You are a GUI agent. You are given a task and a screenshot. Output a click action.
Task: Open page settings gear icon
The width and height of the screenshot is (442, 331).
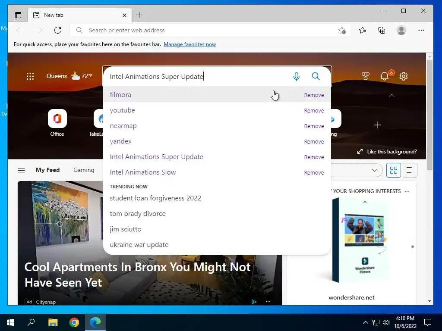[404, 76]
